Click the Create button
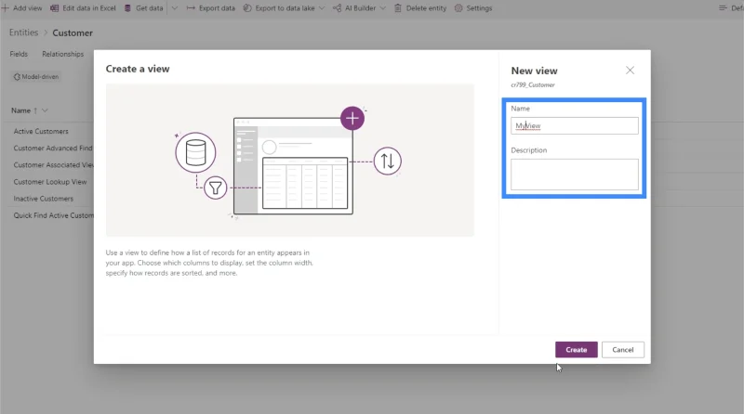 576,350
